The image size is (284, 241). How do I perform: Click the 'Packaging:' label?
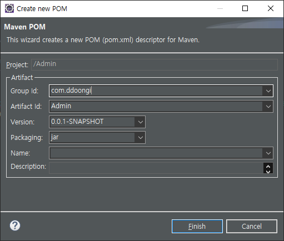pos(27,138)
